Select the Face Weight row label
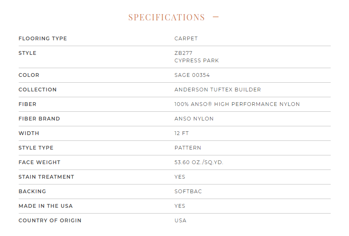This screenshot has width=349, height=236. [40, 162]
